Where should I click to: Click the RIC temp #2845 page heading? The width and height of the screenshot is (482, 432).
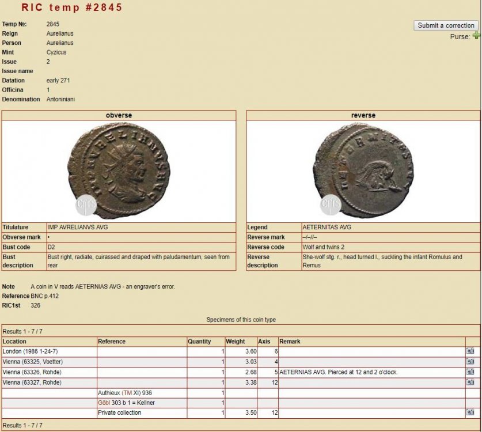72,7
